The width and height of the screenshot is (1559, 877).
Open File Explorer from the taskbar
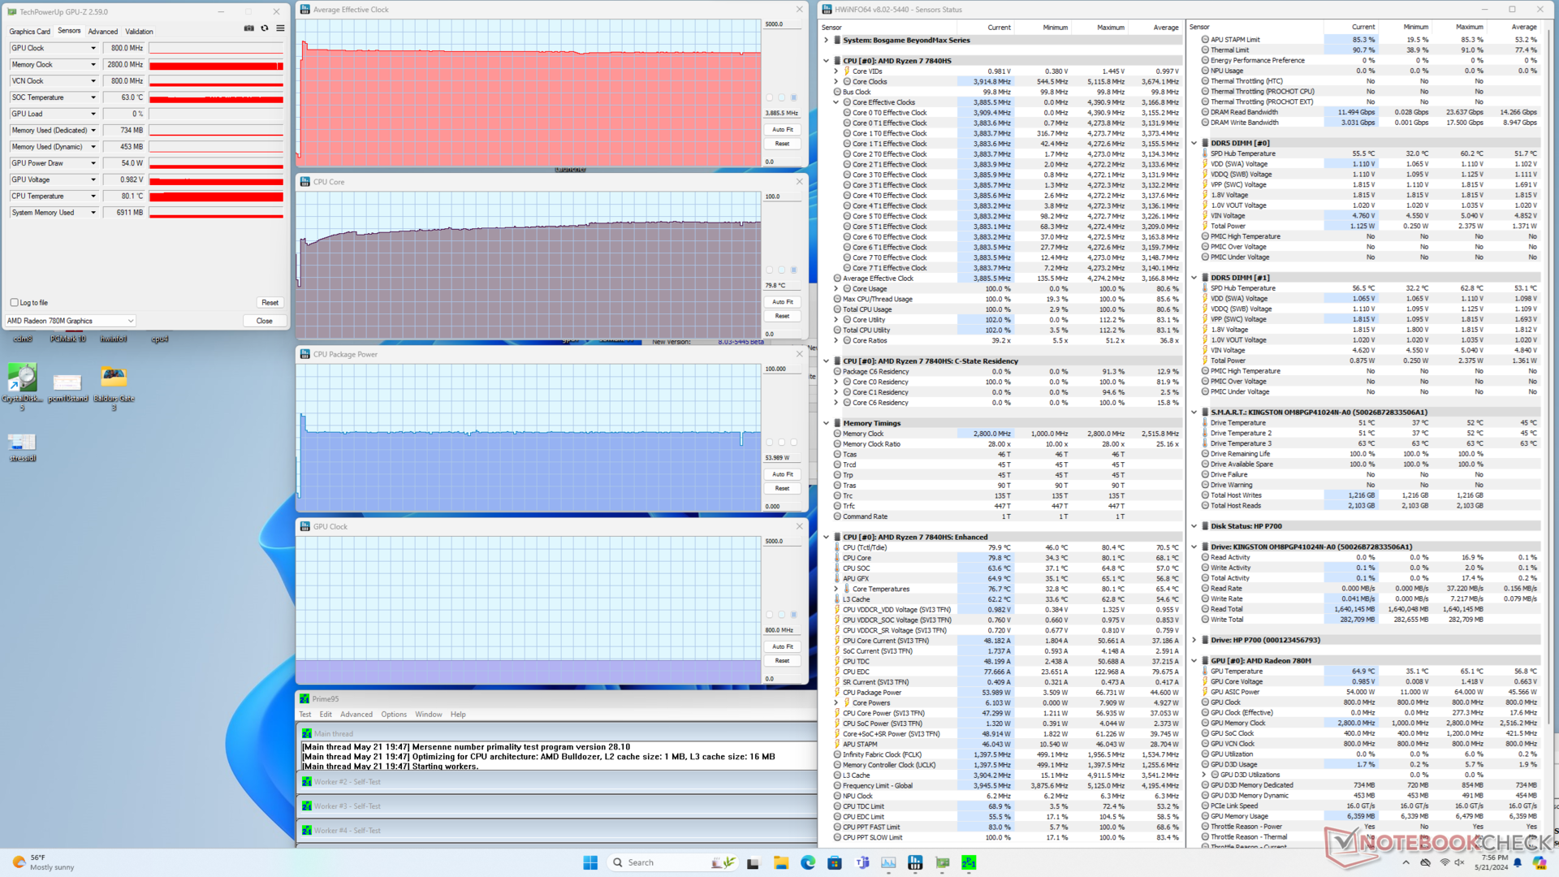[780, 862]
